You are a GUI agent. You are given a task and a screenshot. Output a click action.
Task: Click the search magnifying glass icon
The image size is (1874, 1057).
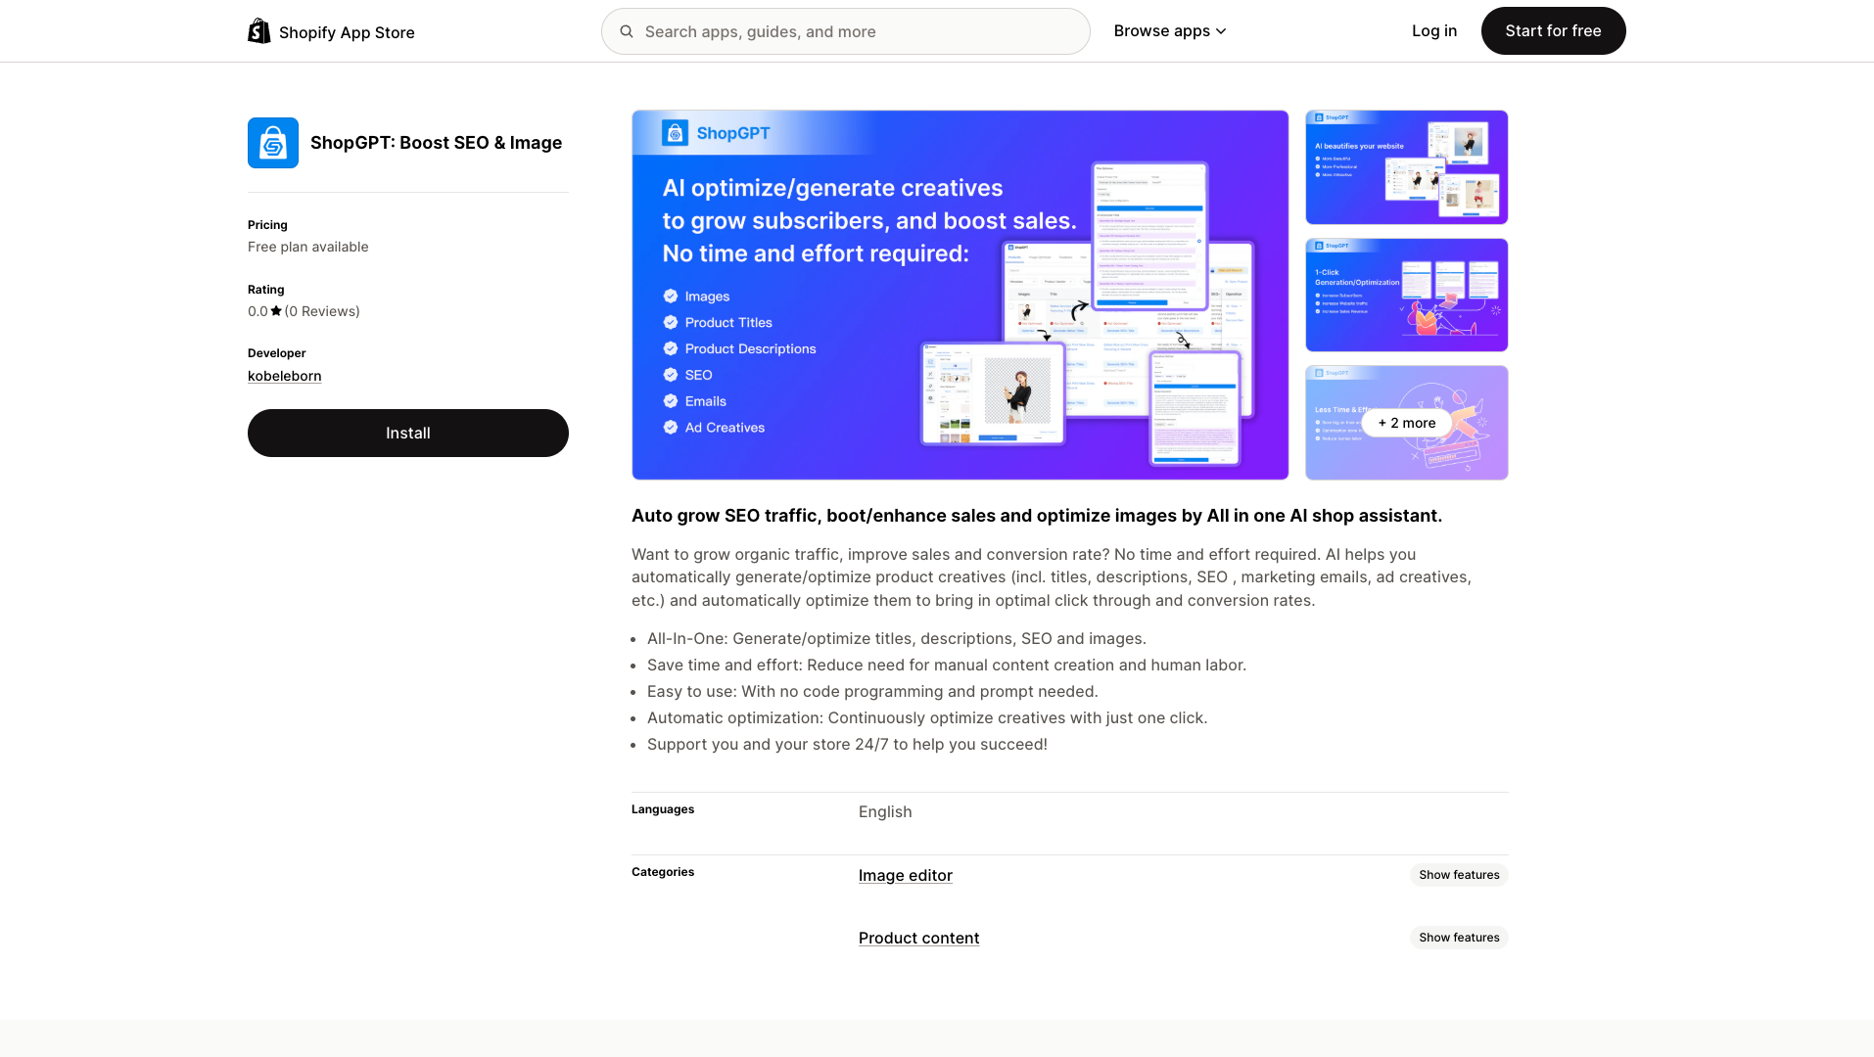[x=626, y=30]
